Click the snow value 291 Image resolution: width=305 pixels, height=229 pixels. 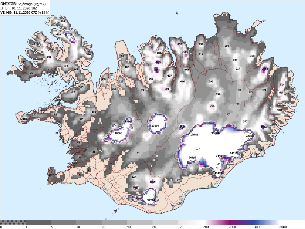[63, 21]
